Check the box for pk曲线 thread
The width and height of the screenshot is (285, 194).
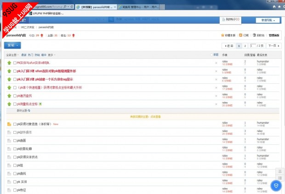tap(15, 174)
